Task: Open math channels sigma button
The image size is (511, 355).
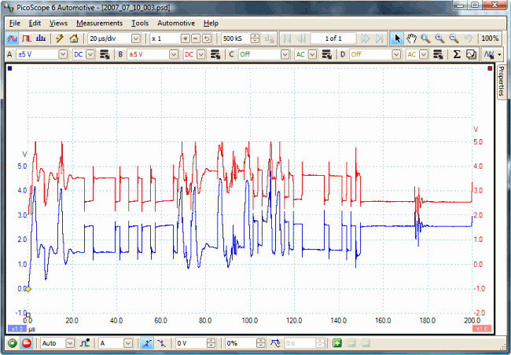Action: tap(458, 54)
